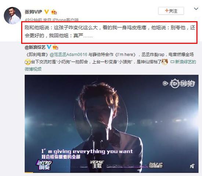The width and height of the screenshot is (202, 176).
Task: Click the membership crown icon beside 张帅VIP
Action: pos(54,12)
